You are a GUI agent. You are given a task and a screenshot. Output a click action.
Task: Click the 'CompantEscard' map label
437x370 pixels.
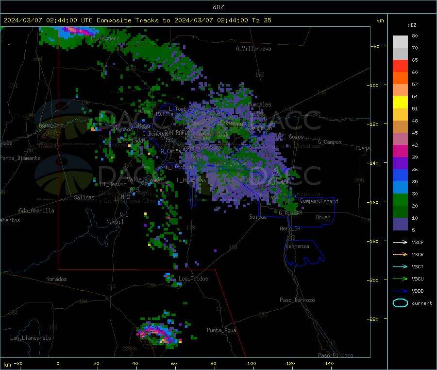319,201
